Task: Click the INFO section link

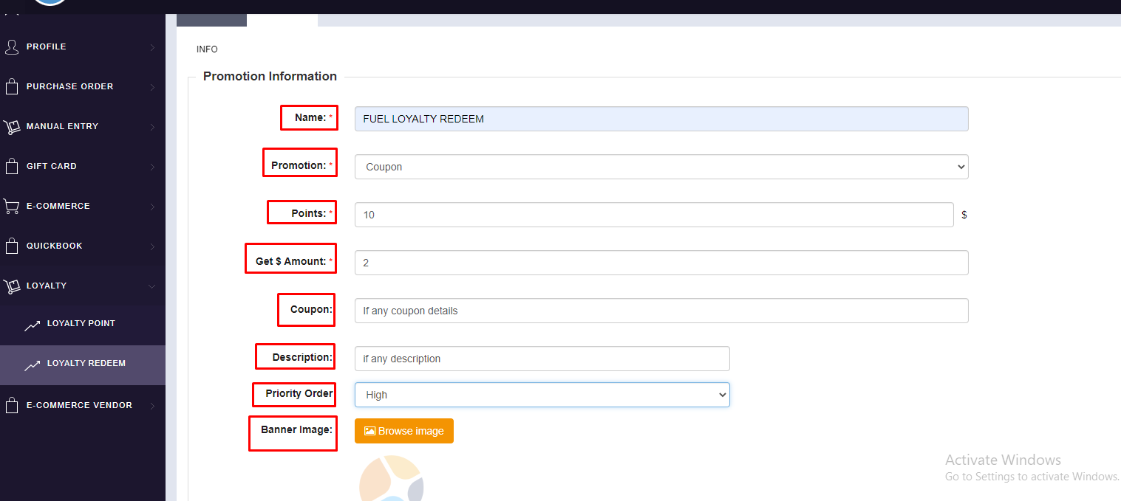Action: pyautogui.click(x=207, y=49)
